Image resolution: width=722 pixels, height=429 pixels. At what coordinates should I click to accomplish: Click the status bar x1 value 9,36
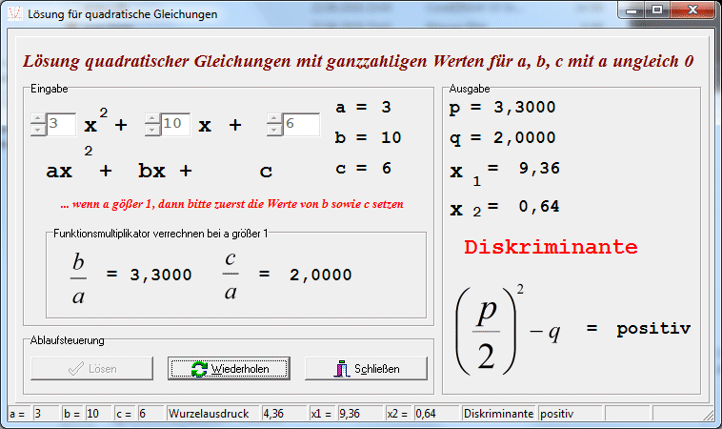[360, 414]
